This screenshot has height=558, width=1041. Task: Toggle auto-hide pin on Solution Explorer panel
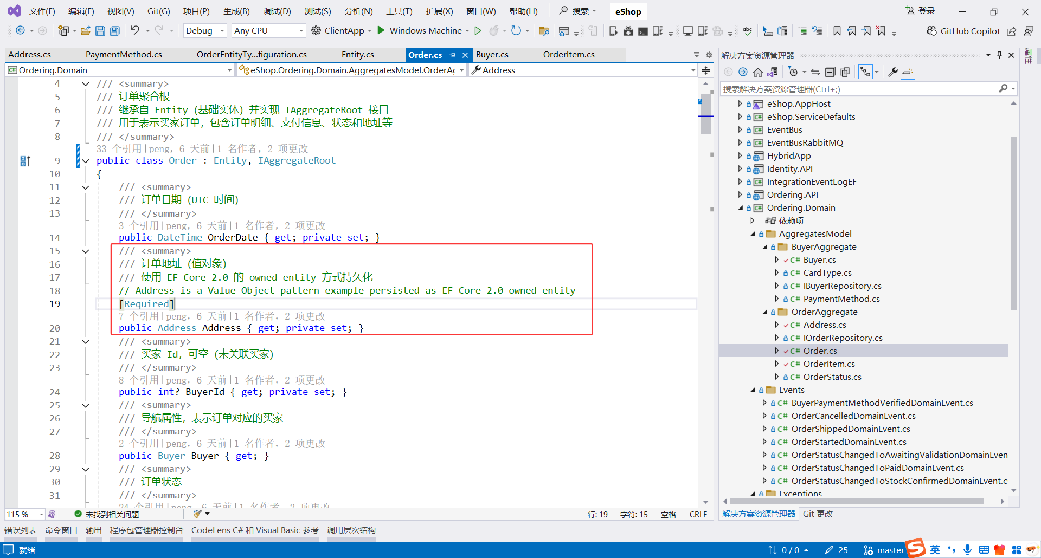999,55
